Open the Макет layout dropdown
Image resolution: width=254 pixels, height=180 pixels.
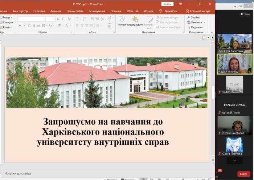coord(6,17)
